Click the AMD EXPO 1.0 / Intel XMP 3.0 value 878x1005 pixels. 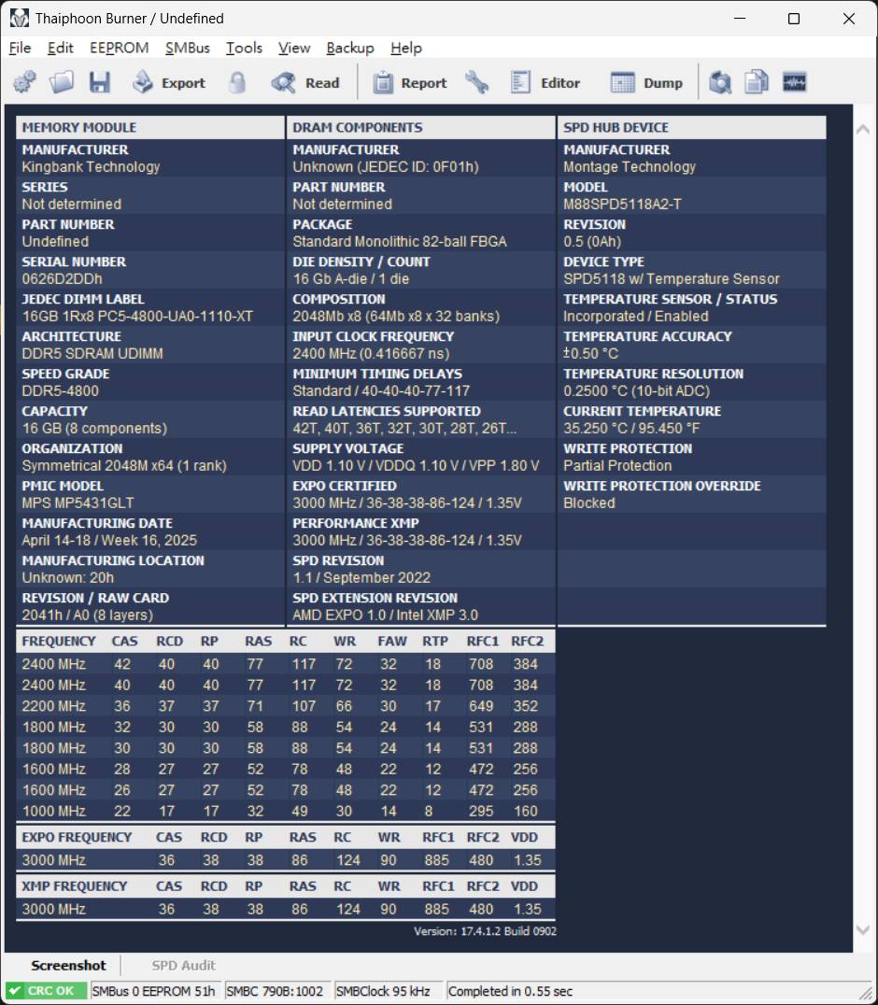tap(385, 615)
